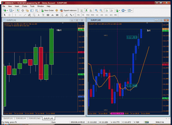Open the chart Templates icon
Viewport: 172px width, 125px height.
pyautogui.click(x=129, y=10)
